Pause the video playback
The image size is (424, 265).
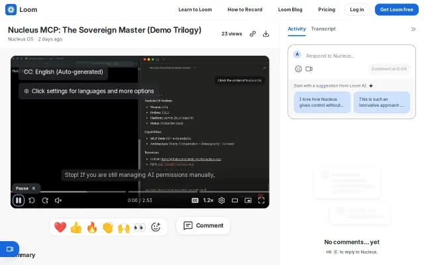point(19,200)
